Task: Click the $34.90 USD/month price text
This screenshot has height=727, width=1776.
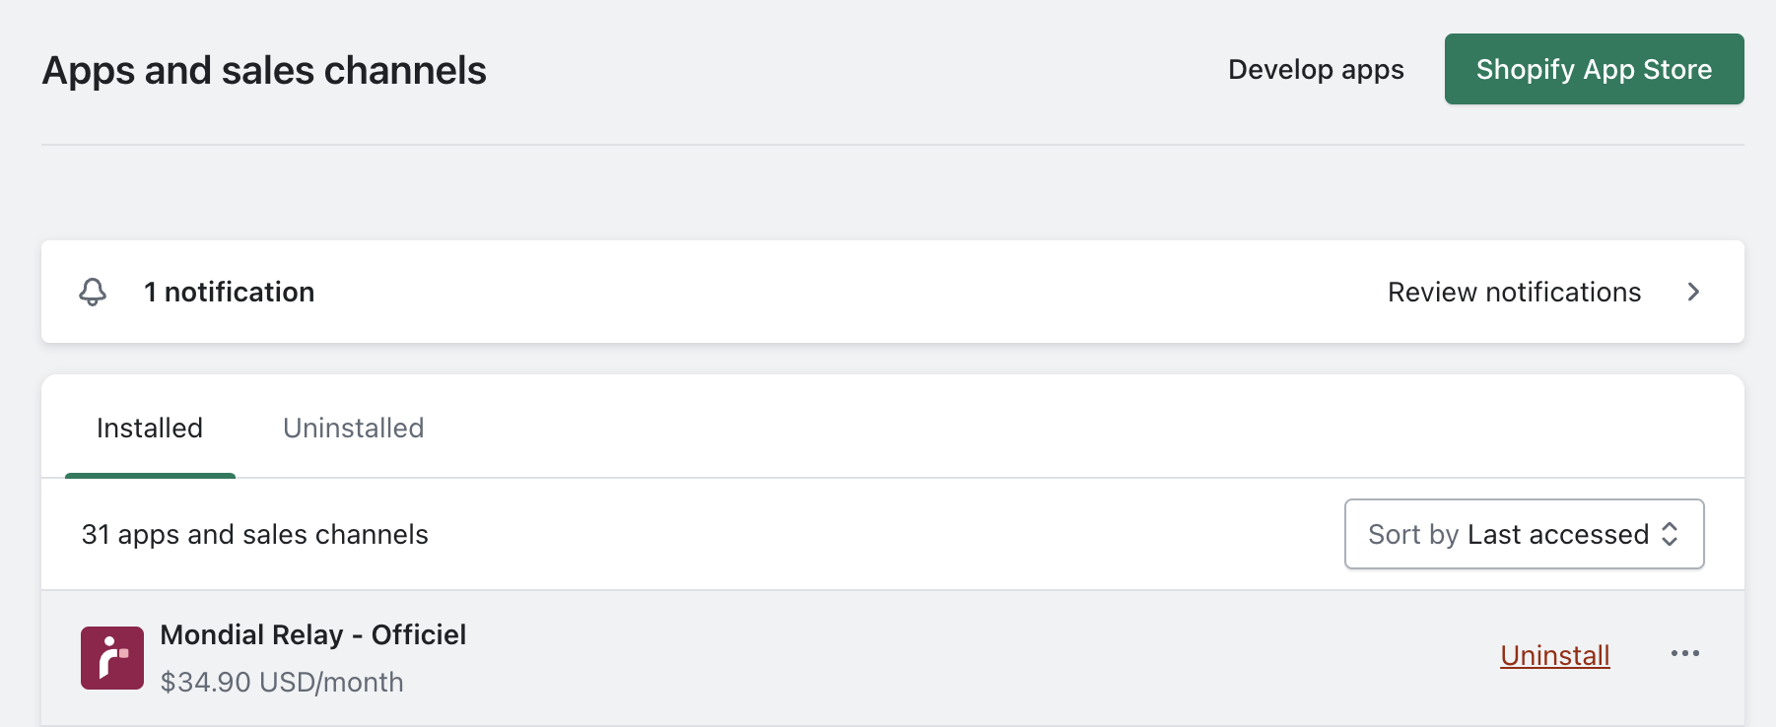Action: 282,682
